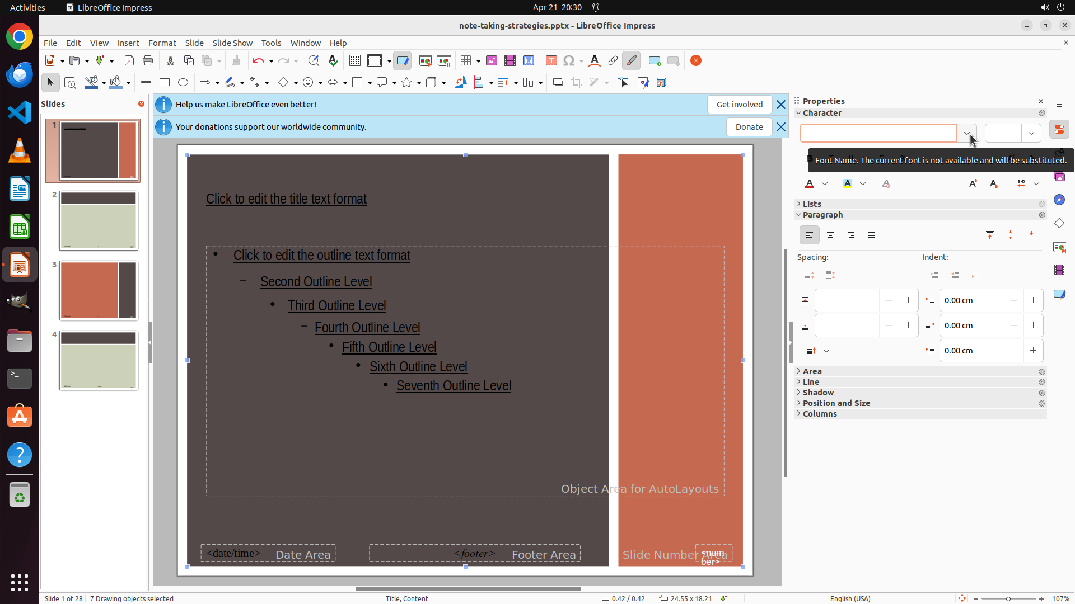Screen dimensions: 1075x604
Task: Click the Donate button
Action: point(749,127)
